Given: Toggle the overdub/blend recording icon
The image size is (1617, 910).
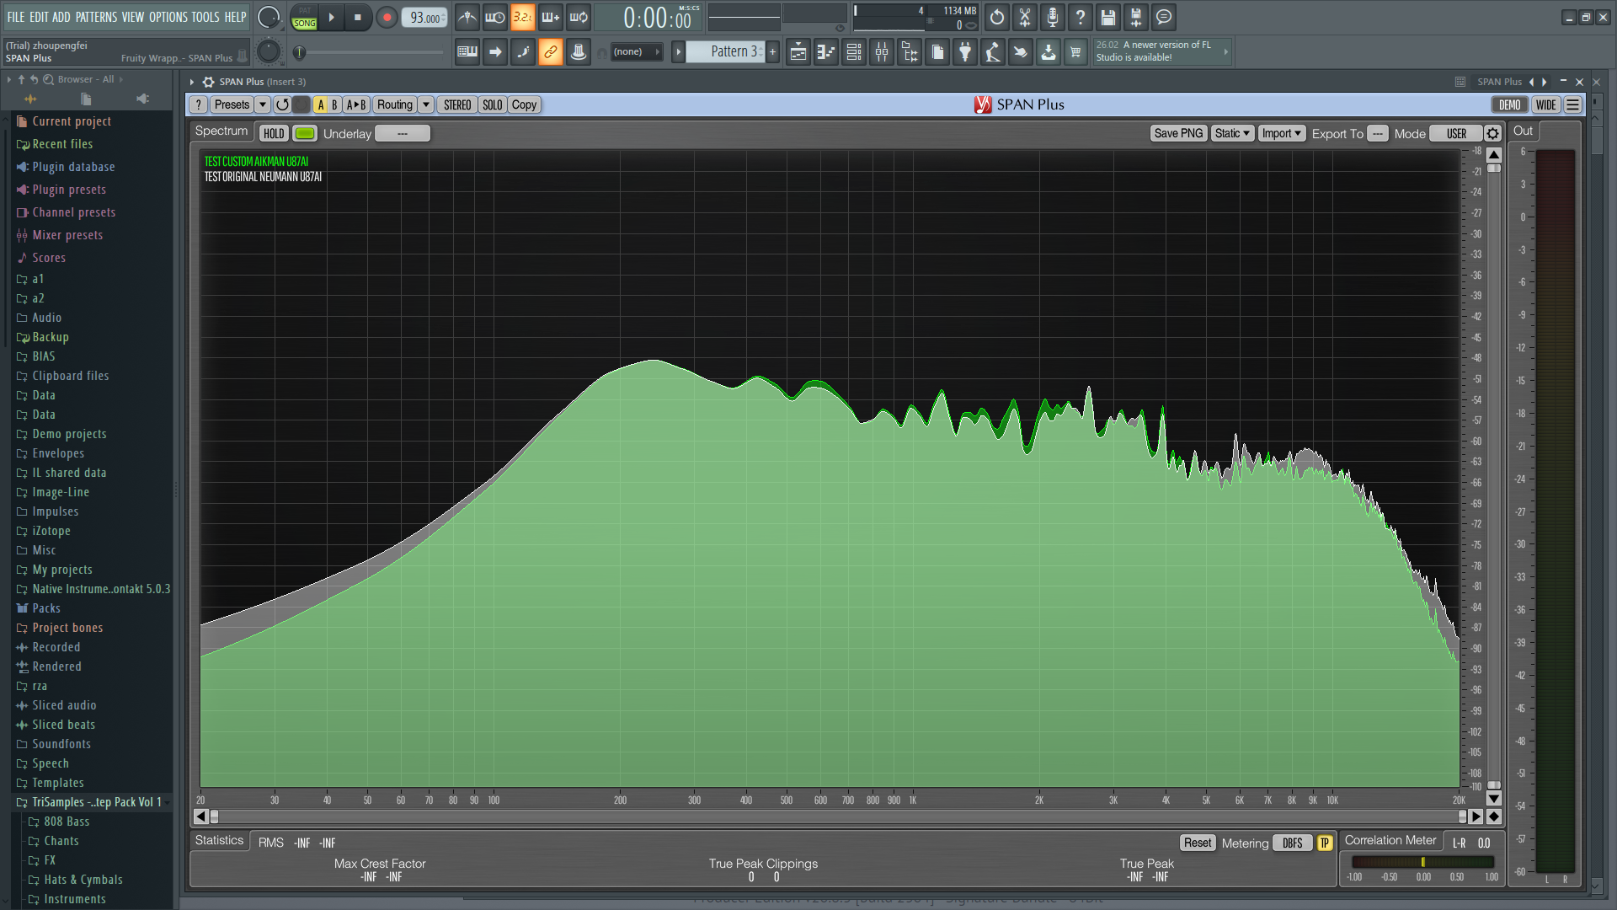Looking at the screenshot, I should tap(551, 17).
